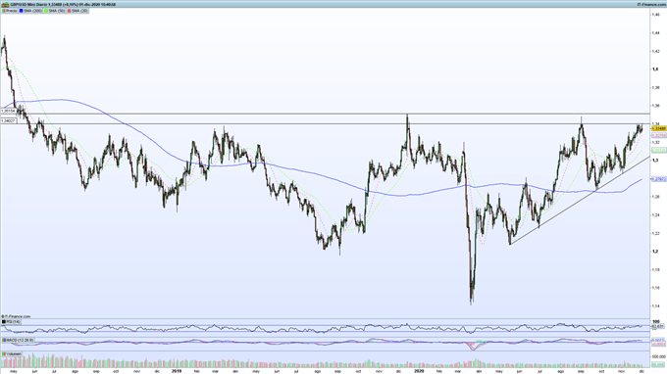Click the 1,3 price level on the axis

655,160
